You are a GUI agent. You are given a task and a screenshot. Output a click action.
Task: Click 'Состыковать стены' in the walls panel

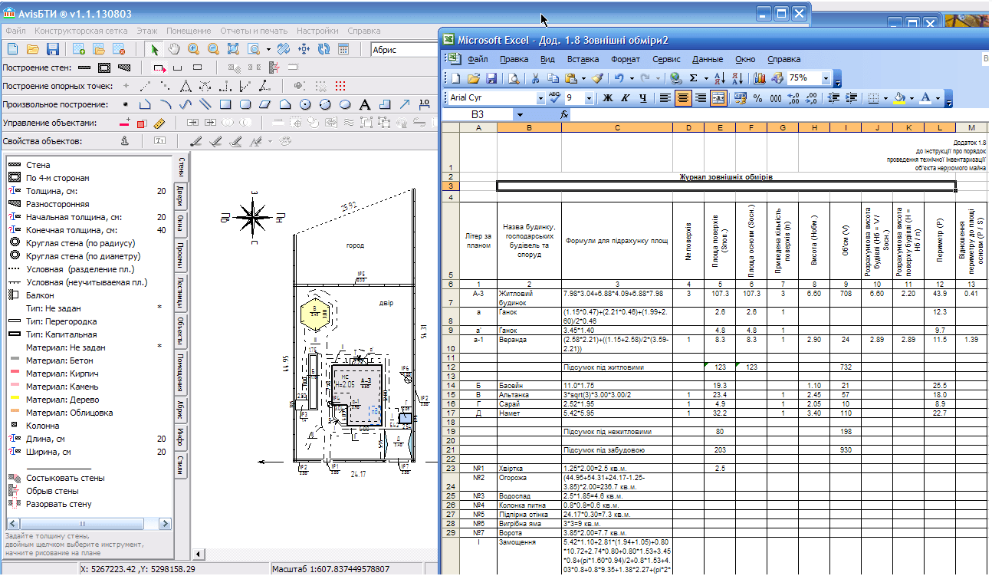pos(65,478)
